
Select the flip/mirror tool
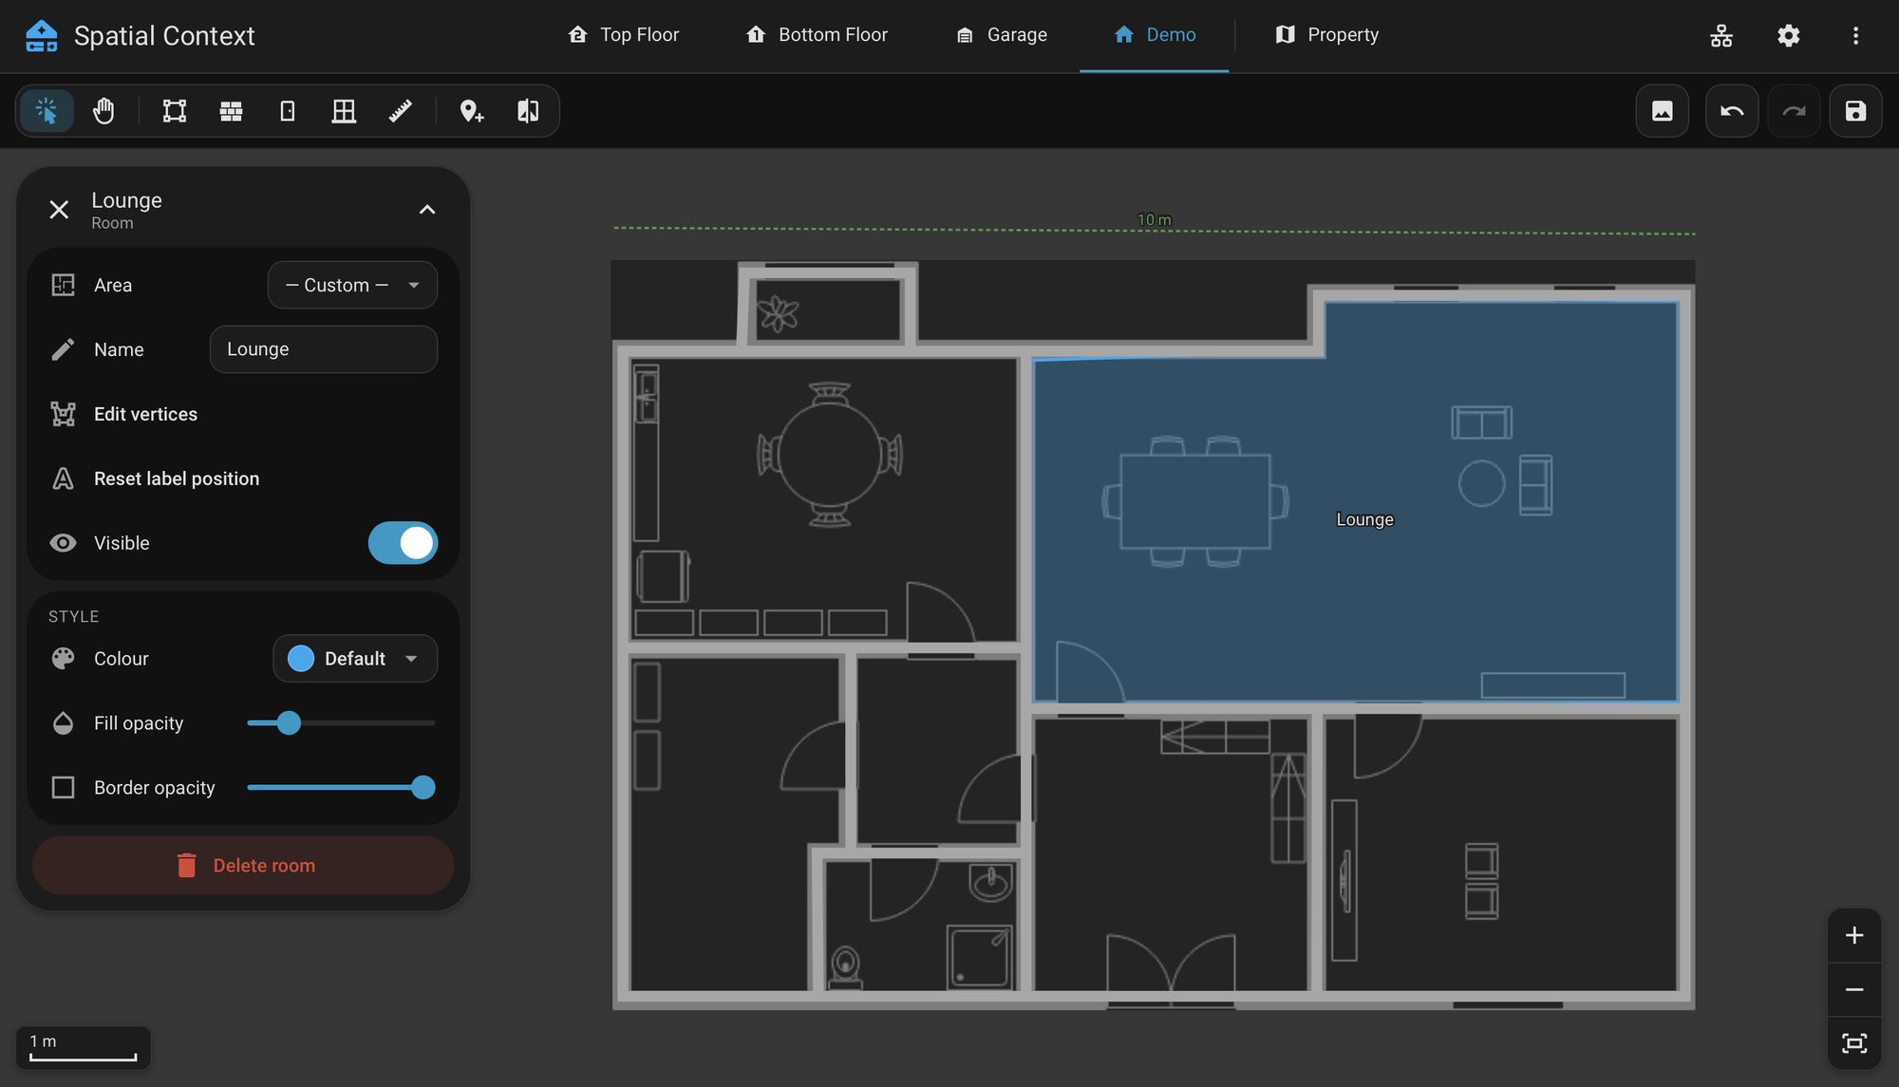(528, 111)
